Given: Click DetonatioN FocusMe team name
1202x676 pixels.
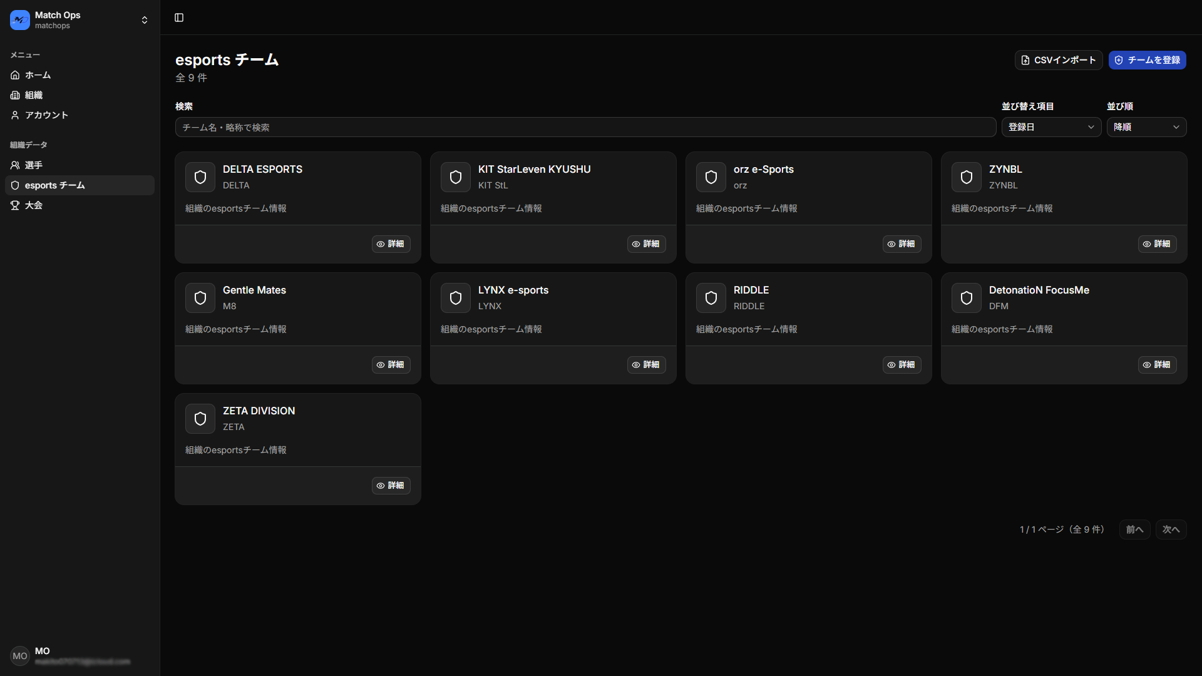Looking at the screenshot, I should coord(1039,290).
